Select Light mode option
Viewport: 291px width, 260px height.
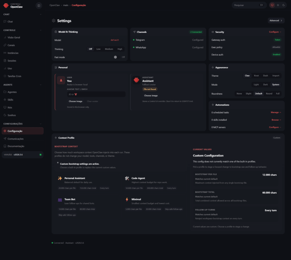pyautogui.click(x=256, y=84)
